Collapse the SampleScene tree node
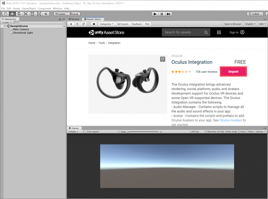The height and width of the screenshot is (199, 268). click(5, 26)
